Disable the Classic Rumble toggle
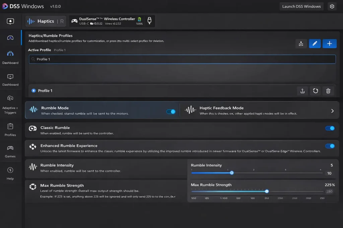This screenshot has height=228, width=343. [330, 128]
